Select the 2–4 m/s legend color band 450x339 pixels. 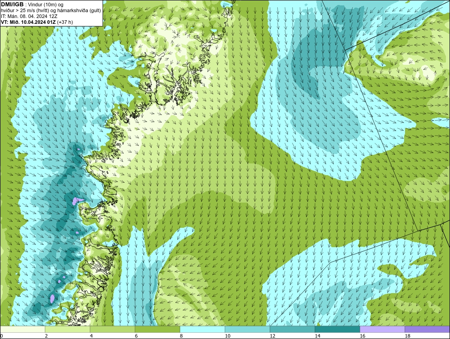[x=67, y=329]
